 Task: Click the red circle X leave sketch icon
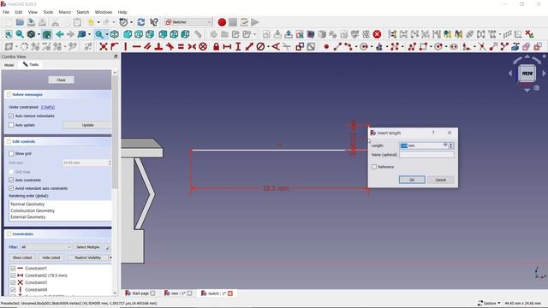coord(377,34)
